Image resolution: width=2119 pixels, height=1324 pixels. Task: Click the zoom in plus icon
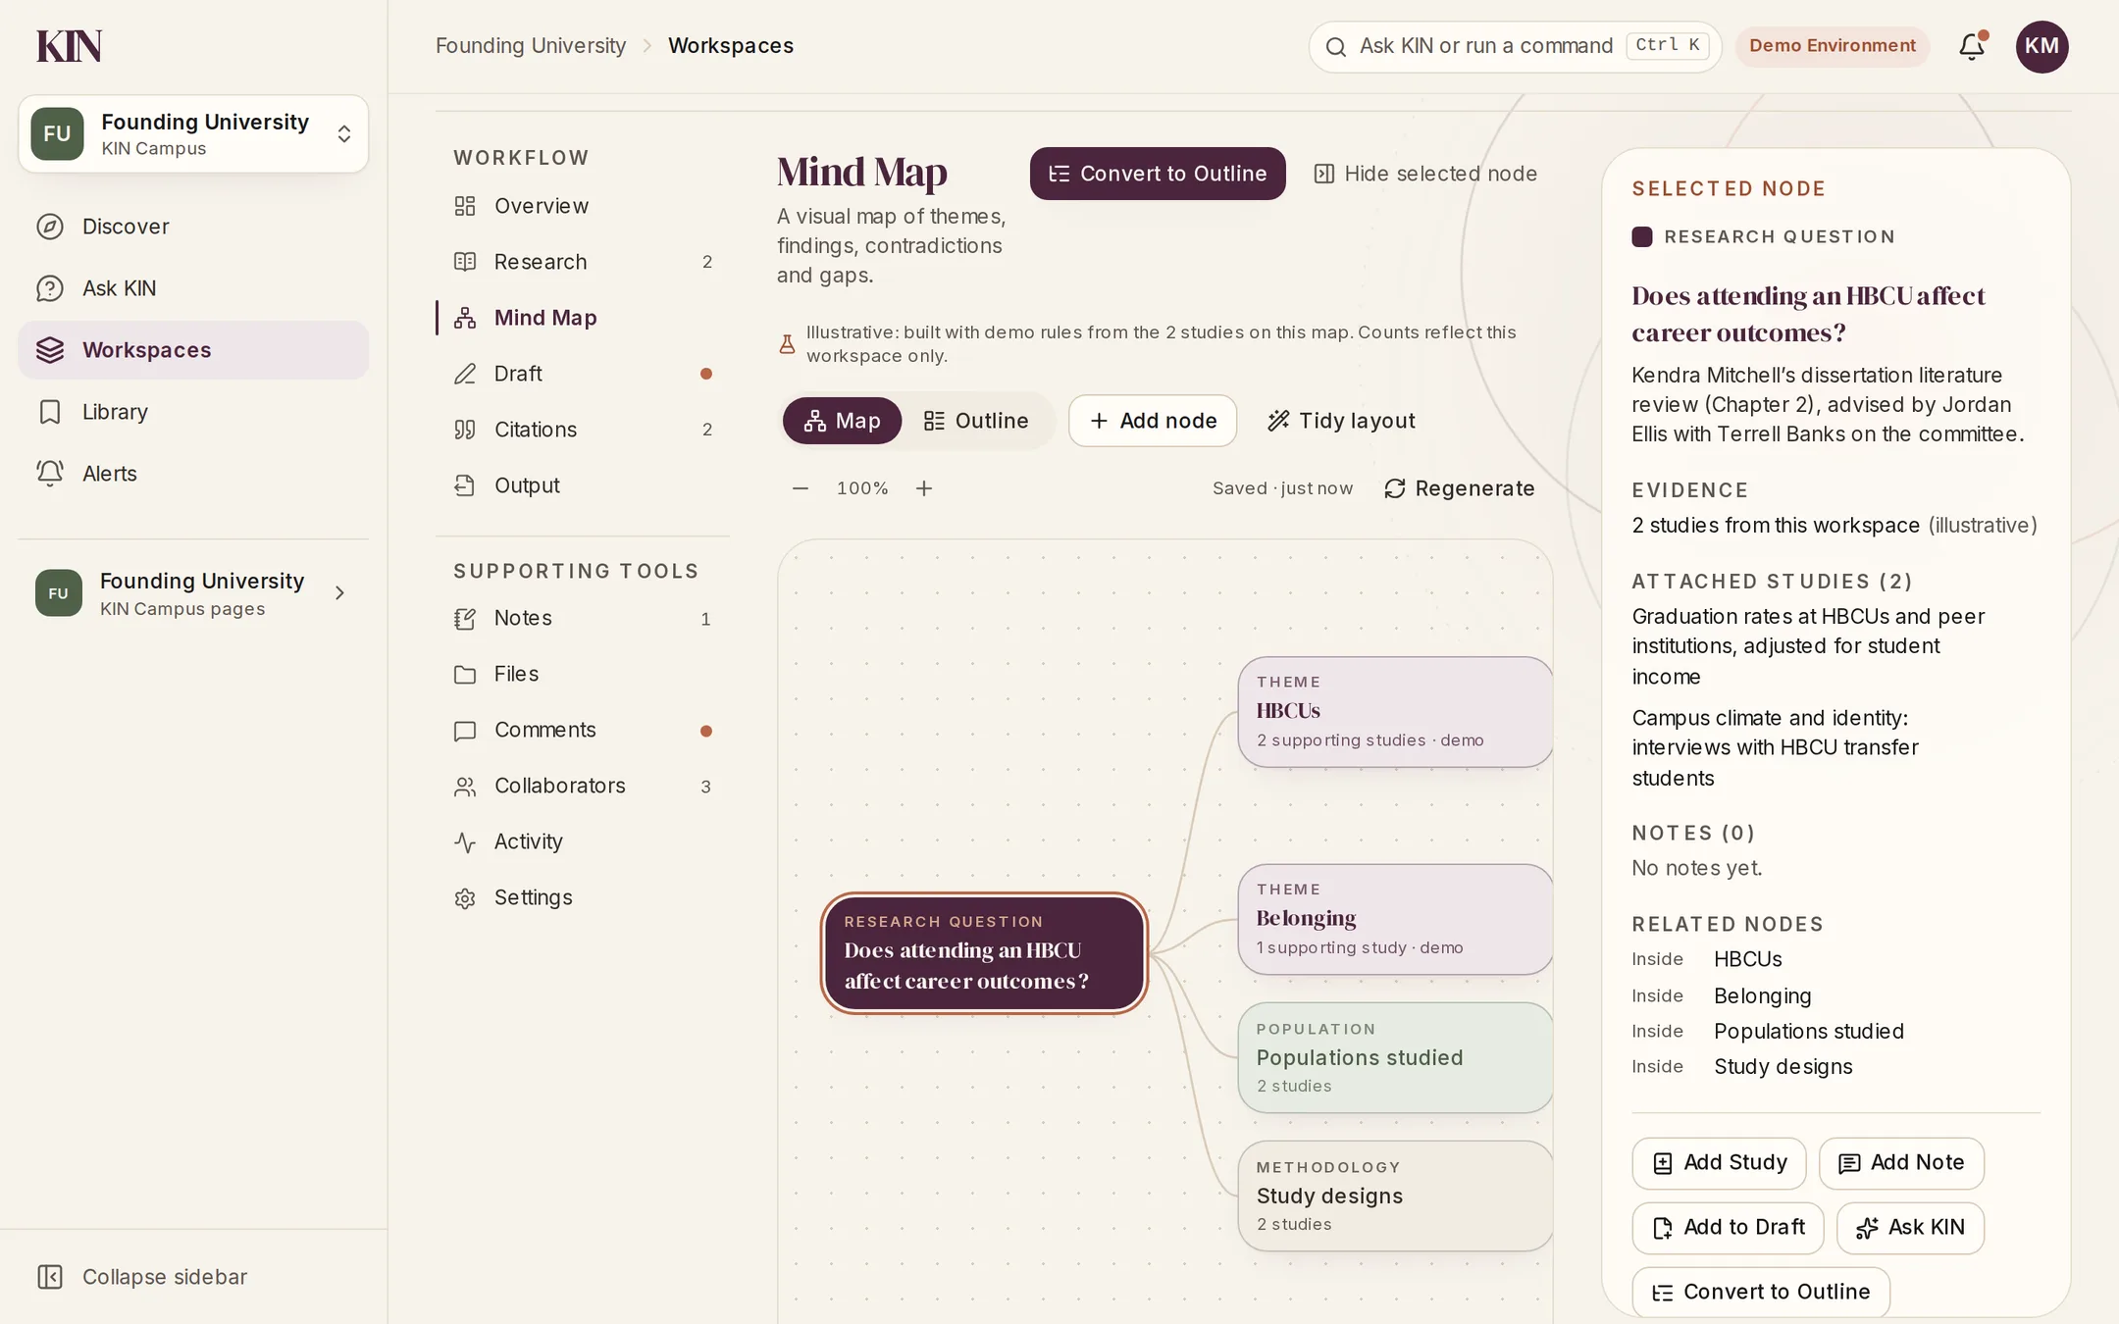point(924,488)
